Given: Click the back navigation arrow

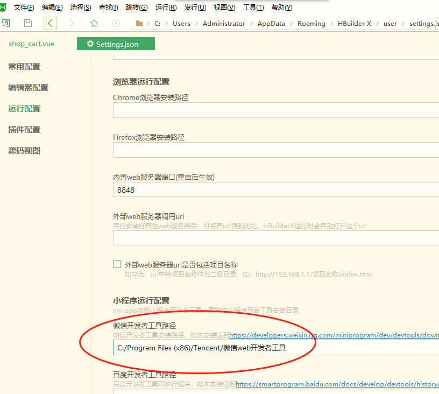Looking at the screenshot, I should point(50,23).
